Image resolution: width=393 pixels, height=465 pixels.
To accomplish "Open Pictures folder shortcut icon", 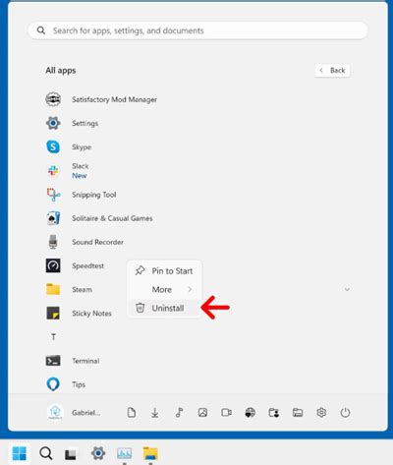I will (x=202, y=413).
